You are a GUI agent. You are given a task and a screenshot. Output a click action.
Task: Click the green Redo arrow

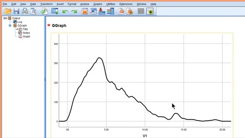point(74,11)
